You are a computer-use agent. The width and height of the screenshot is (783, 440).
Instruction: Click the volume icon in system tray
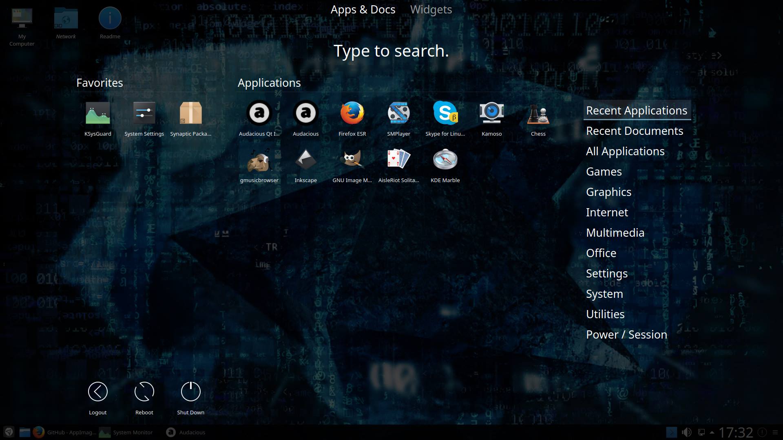click(686, 432)
